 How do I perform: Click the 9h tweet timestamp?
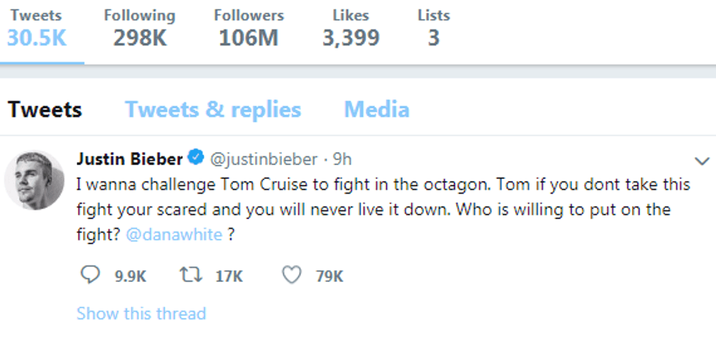click(342, 159)
